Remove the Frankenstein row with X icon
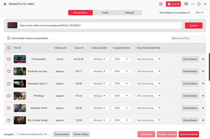Screen dimensions: 210x139 203,59
